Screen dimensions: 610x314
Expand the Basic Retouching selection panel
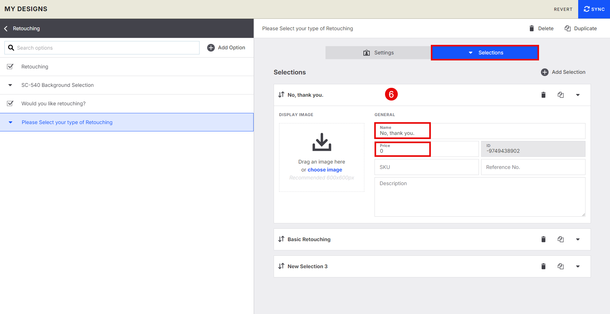tap(578, 240)
